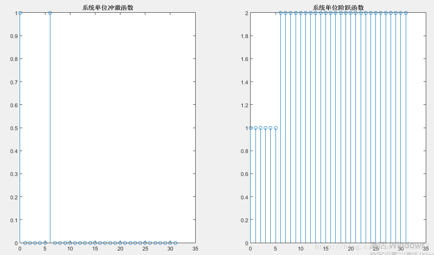Select the 0.5 y-axis tick label

[14, 128]
